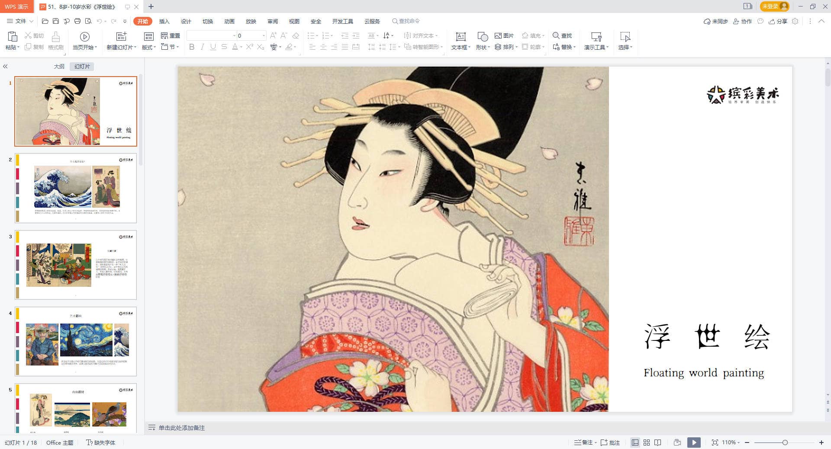The width and height of the screenshot is (831, 449).
Task: Click the Paste (粘贴) clipboard icon
Action: 12,36
